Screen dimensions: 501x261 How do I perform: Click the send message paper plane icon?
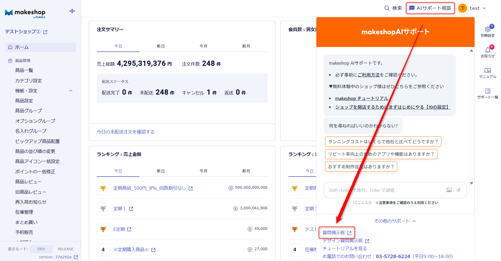(458, 190)
